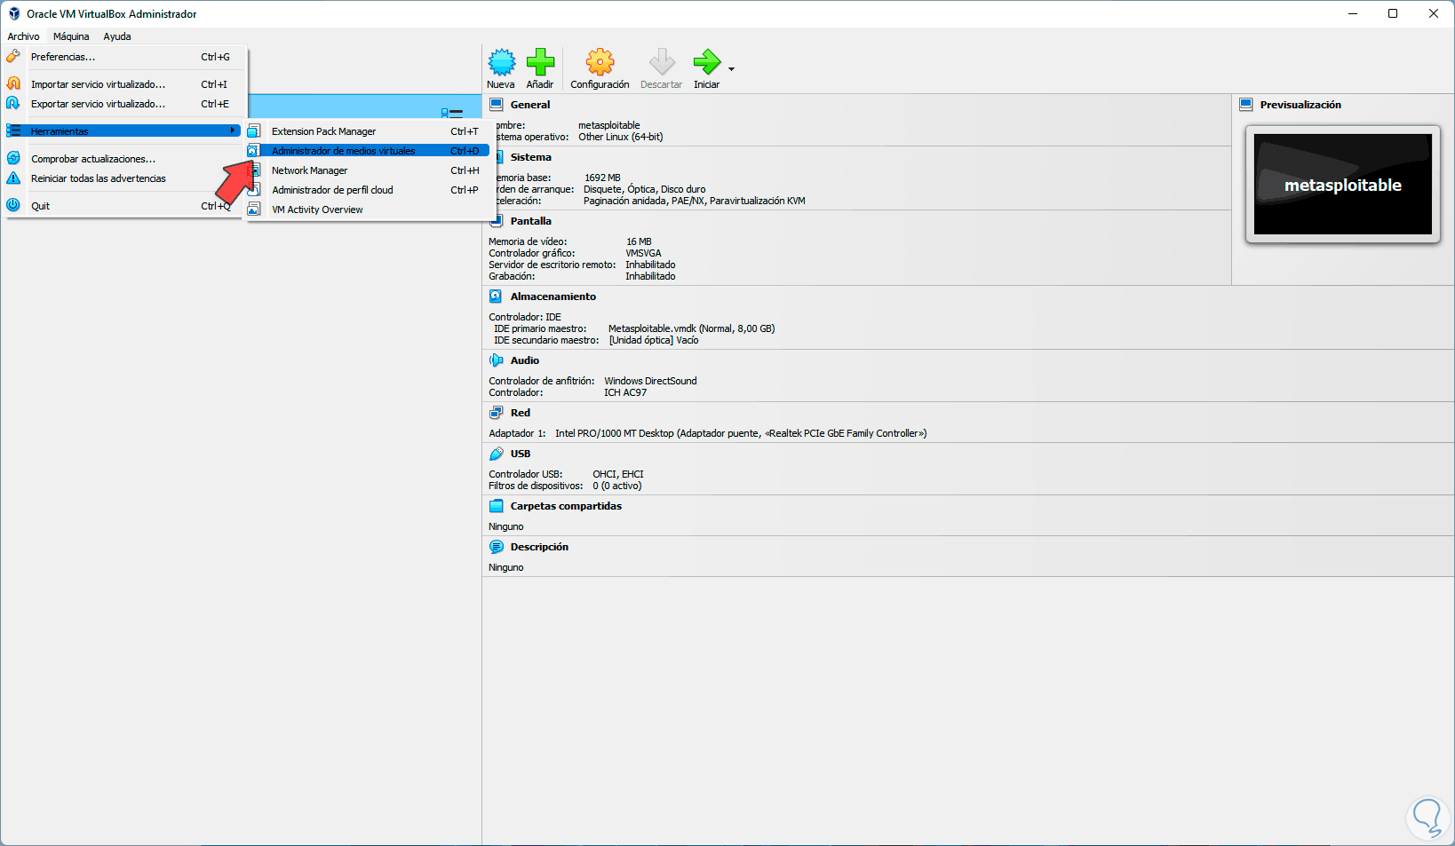Image resolution: width=1455 pixels, height=846 pixels.
Task: Click the Filtros de dispositivos label
Action: [536, 486]
